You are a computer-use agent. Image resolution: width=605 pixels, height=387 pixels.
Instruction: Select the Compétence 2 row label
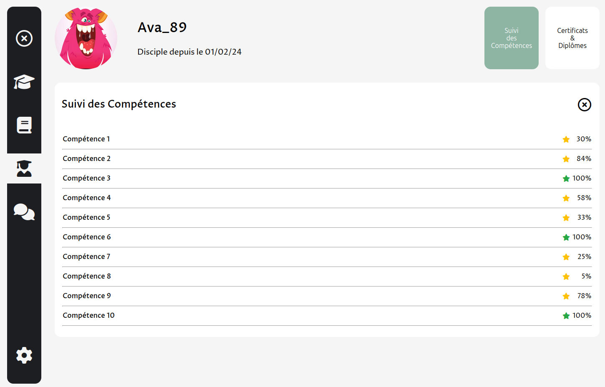[x=87, y=158]
